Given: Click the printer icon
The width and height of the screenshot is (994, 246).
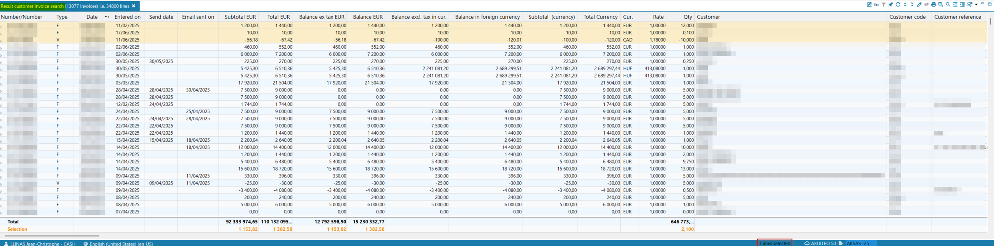Looking at the screenshot, I should [934, 4].
